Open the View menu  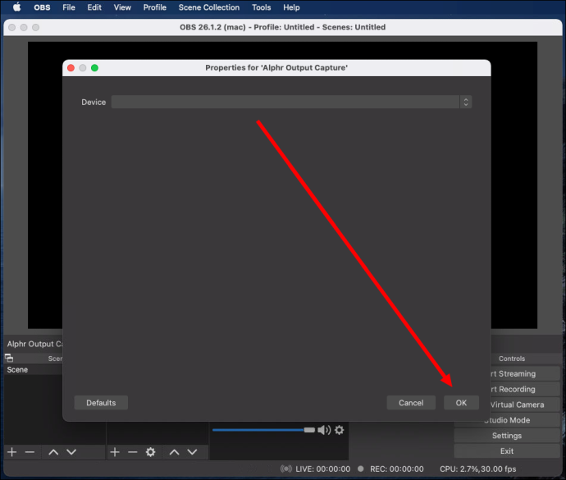pos(122,7)
